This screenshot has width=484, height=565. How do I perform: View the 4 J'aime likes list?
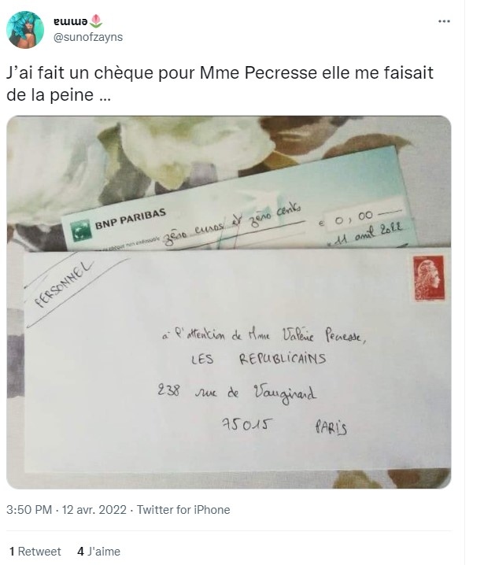[x=98, y=552]
